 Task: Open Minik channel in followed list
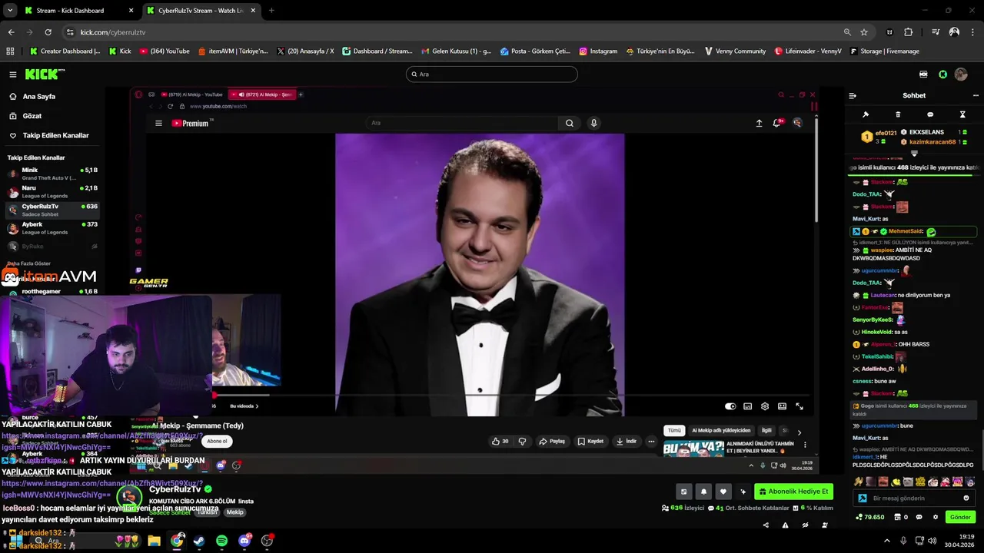[x=52, y=174]
